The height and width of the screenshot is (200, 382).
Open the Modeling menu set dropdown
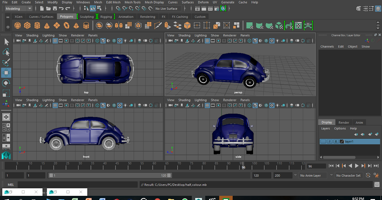pos(18,8)
